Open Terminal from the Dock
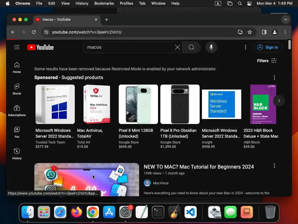 158,212
